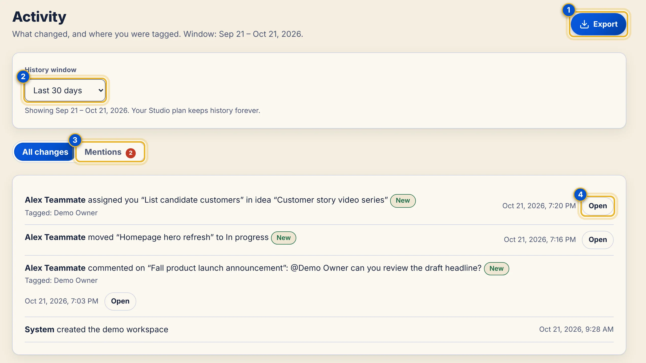Select the "System created the demo workspace" entry
Image resolution: width=646 pixels, height=363 pixels.
click(319, 329)
